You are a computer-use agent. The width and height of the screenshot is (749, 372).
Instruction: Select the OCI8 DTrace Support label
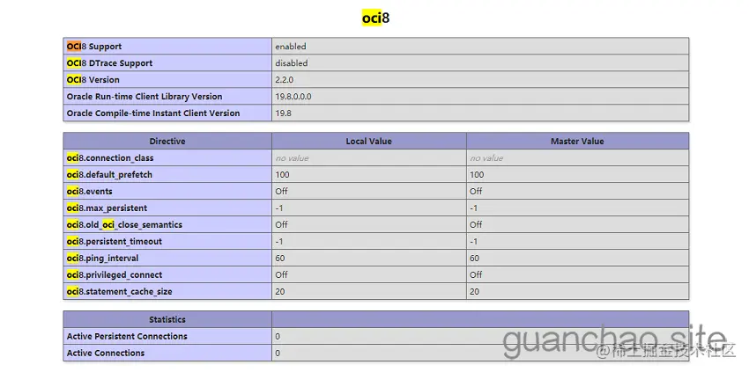[x=109, y=63]
